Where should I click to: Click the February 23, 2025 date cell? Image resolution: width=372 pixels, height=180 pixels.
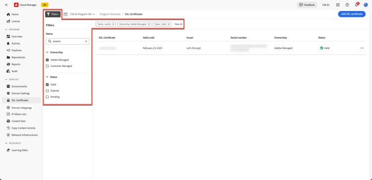click(152, 48)
